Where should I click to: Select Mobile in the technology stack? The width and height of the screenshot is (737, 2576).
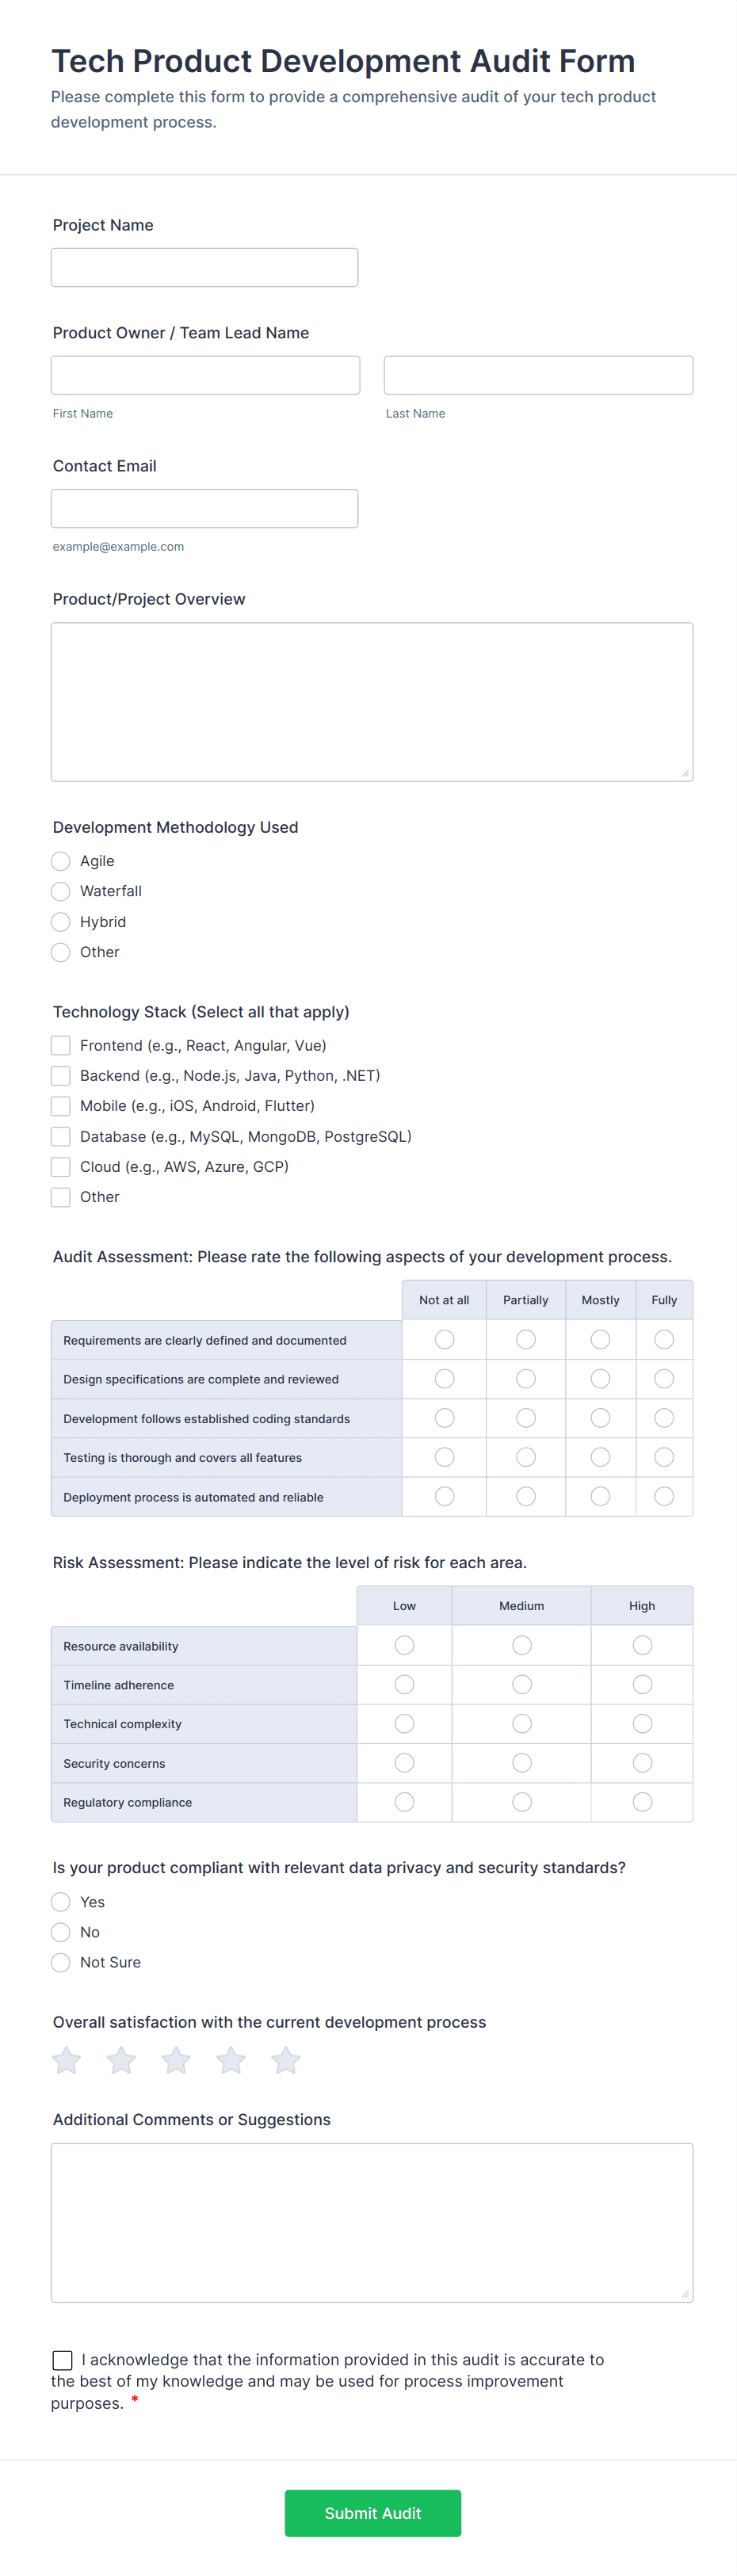pyautogui.click(x=60, y=1106)
